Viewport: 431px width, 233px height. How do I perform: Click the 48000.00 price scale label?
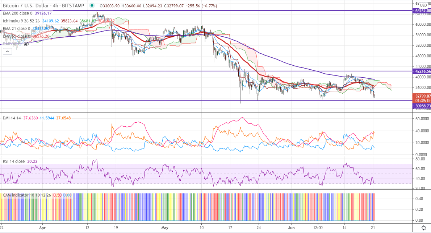click(423, 56)
